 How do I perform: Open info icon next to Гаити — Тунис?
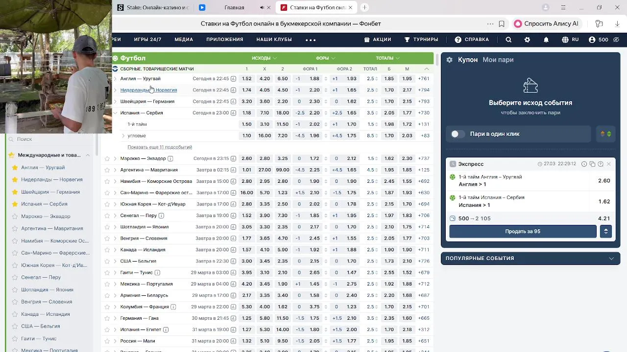tap(157, 272)
